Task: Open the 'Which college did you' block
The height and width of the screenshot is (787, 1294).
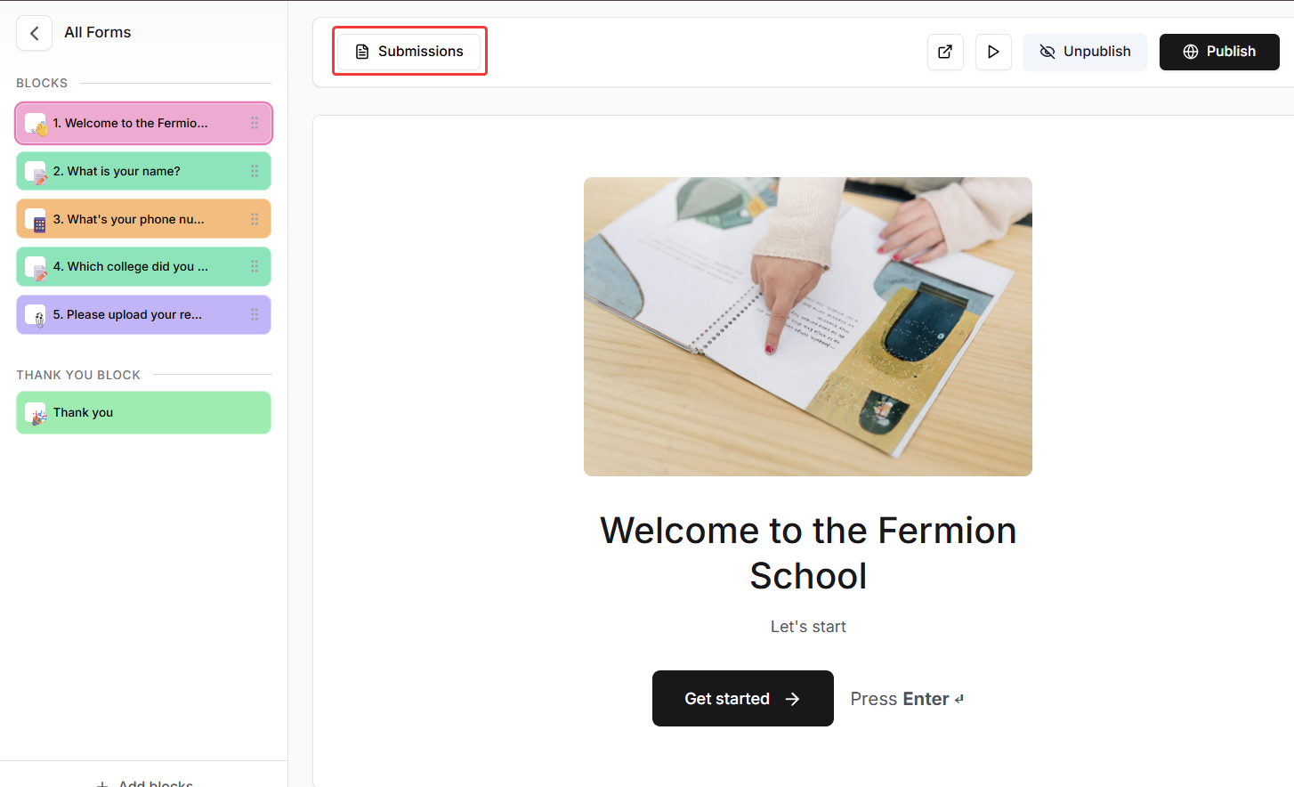Action: tap(133, 266)
